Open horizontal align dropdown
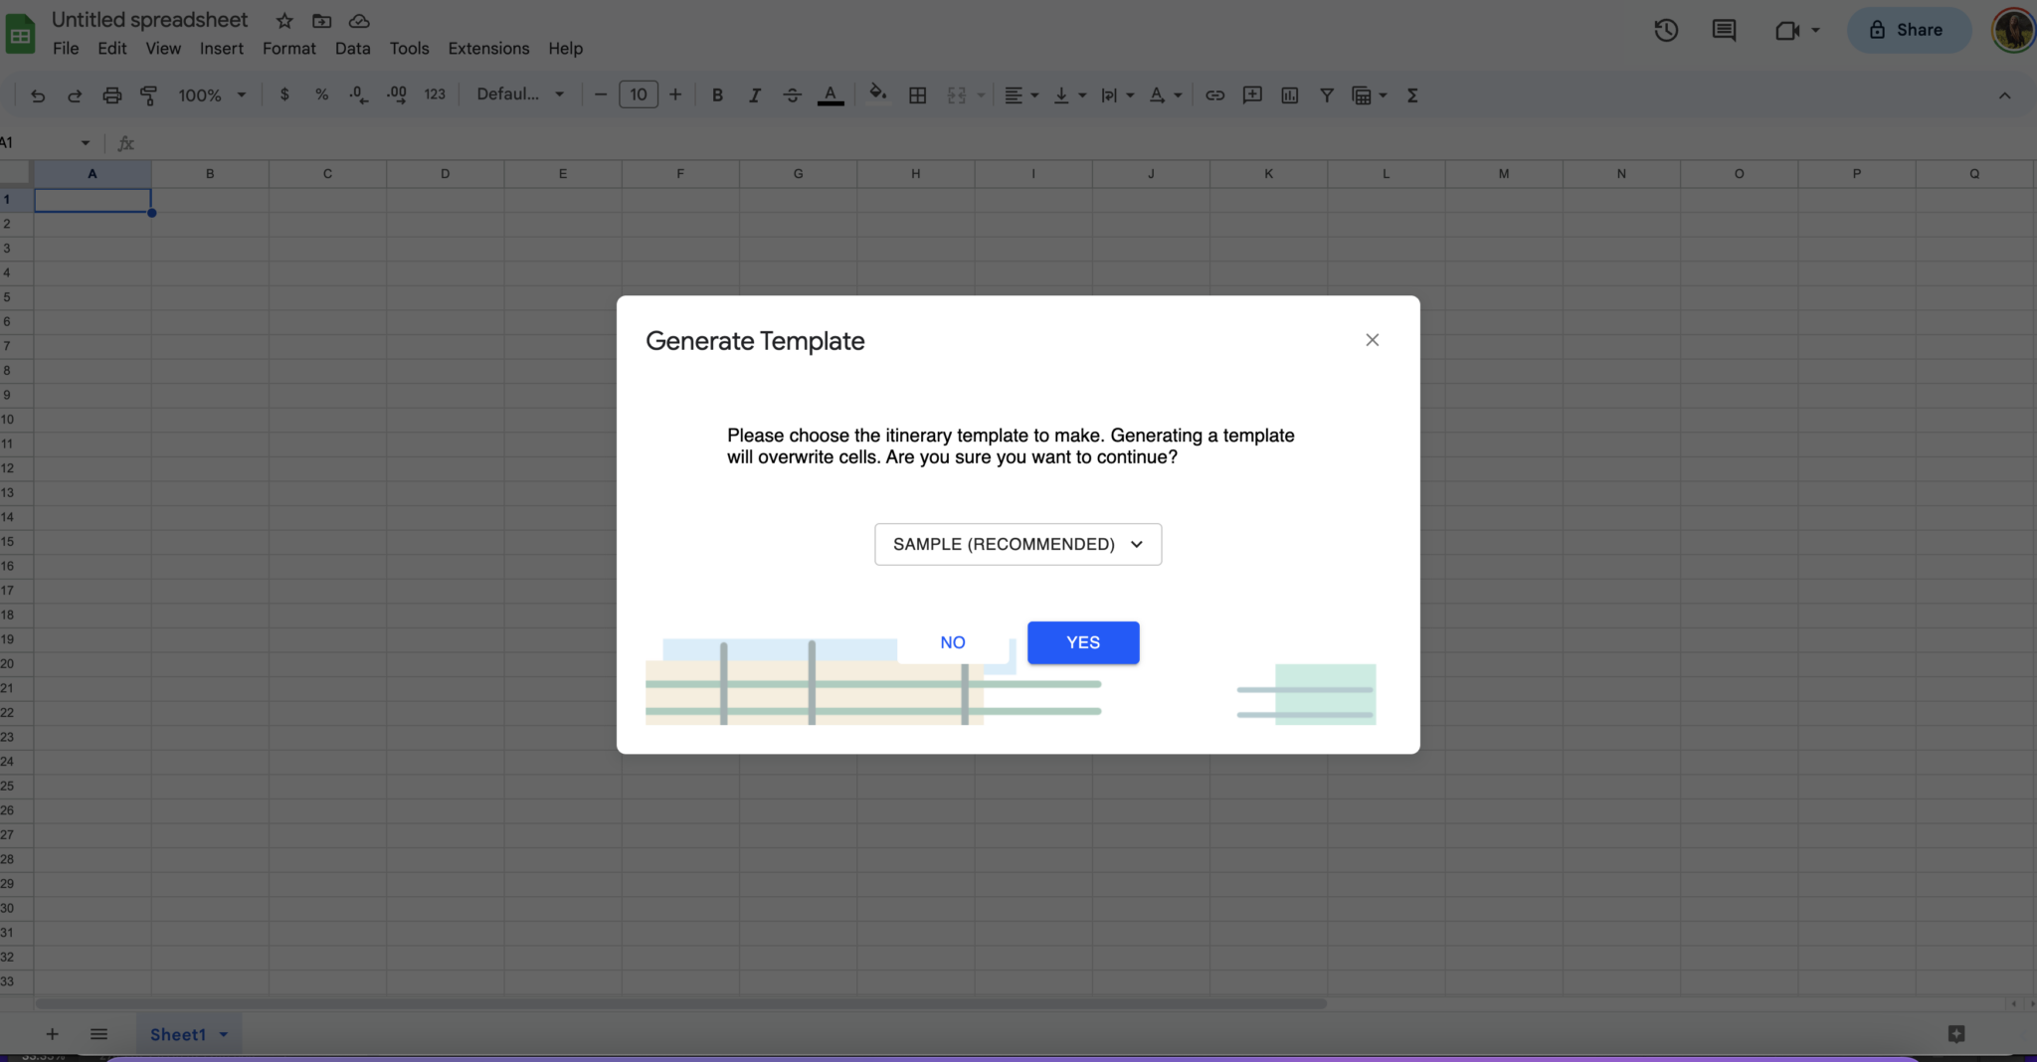The width and height of the screenshot is (2037, 1062). [x=1021, y=95]
